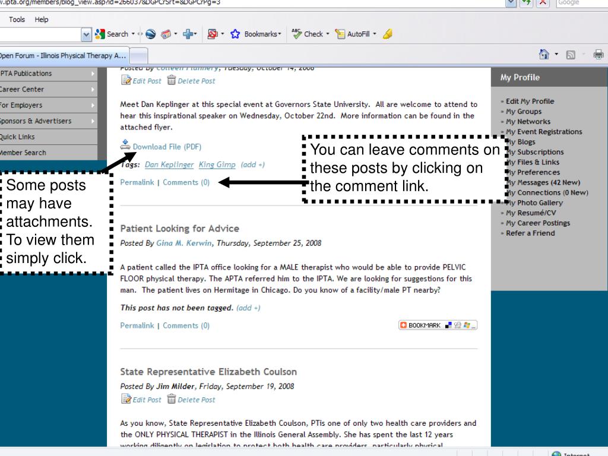Click the browser refresh icon beside the address bar
608x456 pixels.
[x=526, y=2]
